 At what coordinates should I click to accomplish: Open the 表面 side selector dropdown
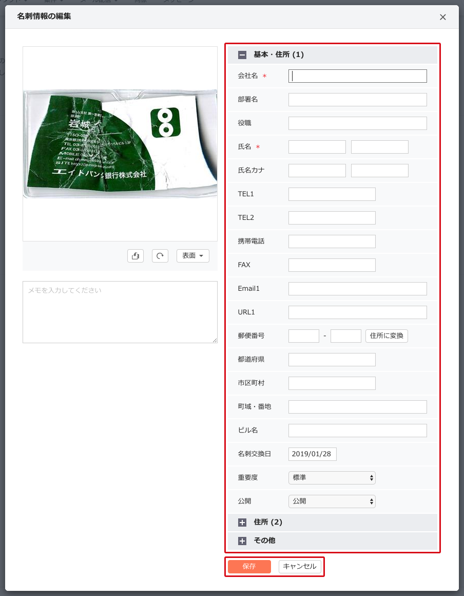tap(193, 256)
